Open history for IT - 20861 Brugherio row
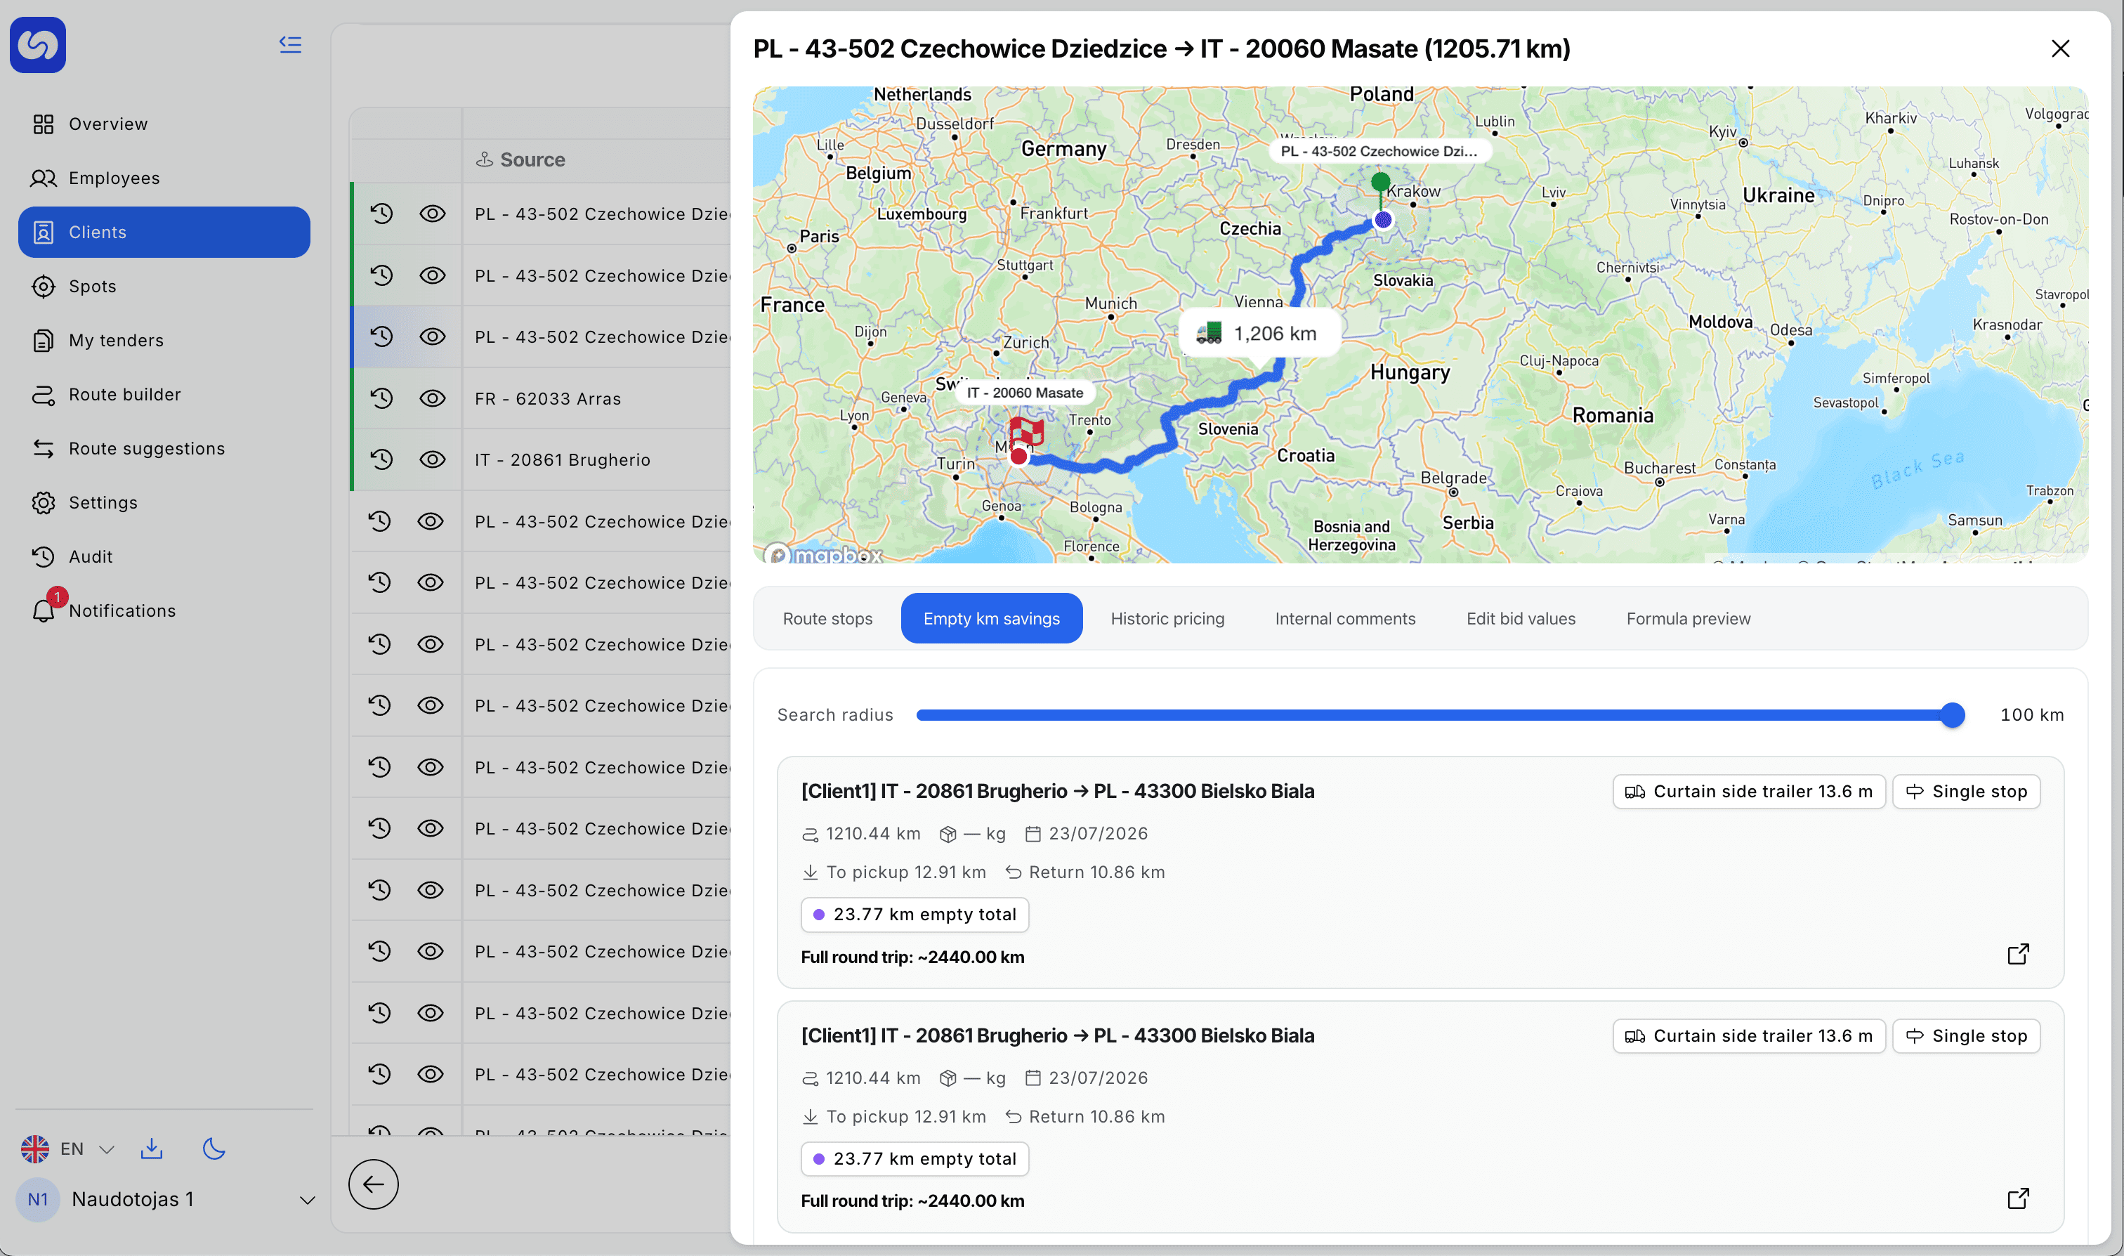 point(381,459)
